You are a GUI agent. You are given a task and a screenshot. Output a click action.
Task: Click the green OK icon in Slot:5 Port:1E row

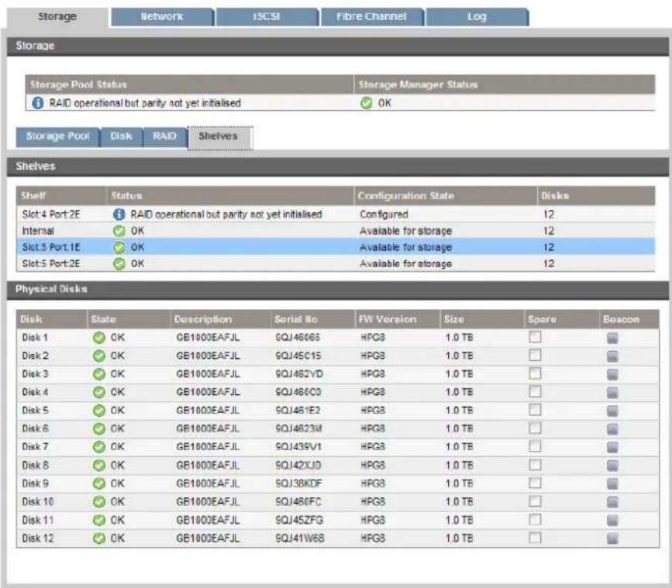pos(119,247)
